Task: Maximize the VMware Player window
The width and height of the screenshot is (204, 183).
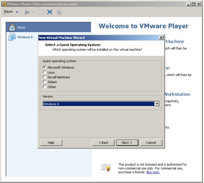Action: [x=193, y=4]
